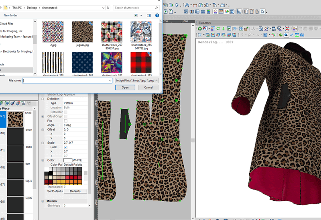The width and height of the screenshot is (321, 220).
Task: Click the dashed-frame sheet icon above piece list
Action: (23, 103)
